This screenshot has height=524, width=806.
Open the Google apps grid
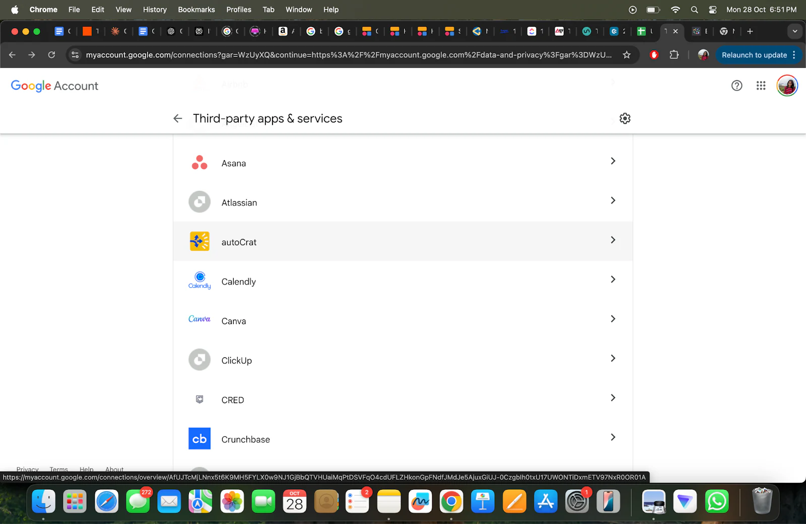(x=761, y=86)
